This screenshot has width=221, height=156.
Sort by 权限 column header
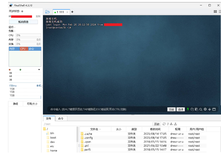click(x=178, y=129)
